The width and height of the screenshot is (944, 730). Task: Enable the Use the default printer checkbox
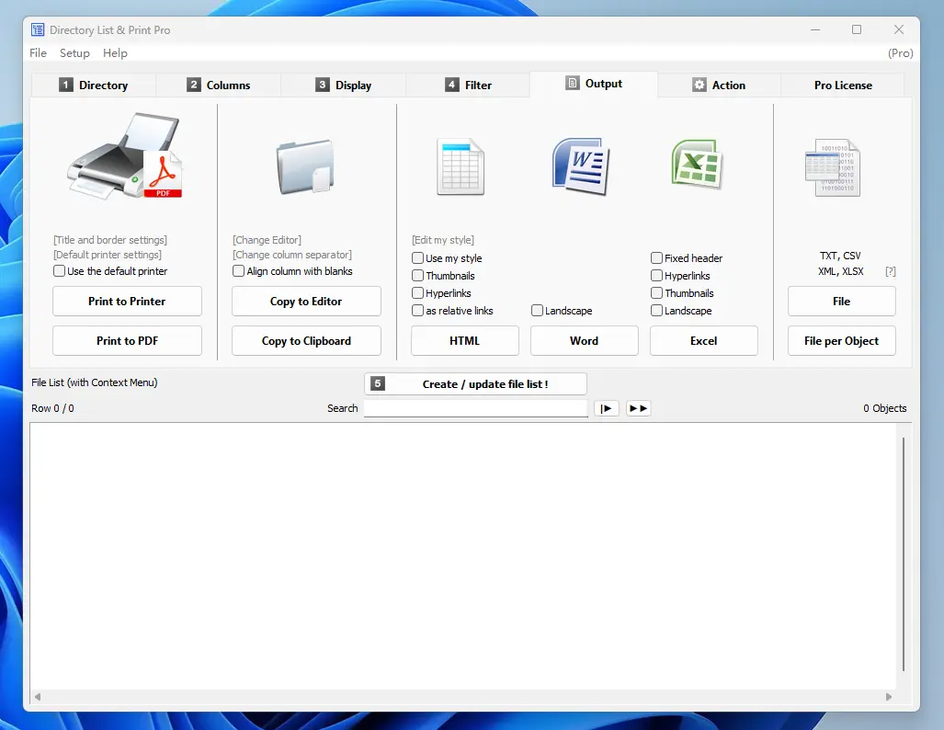(58, 271)
